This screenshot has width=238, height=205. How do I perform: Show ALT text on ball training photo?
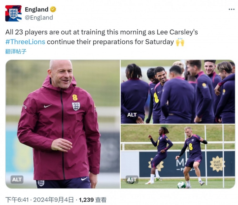click(x=132, y=179)
